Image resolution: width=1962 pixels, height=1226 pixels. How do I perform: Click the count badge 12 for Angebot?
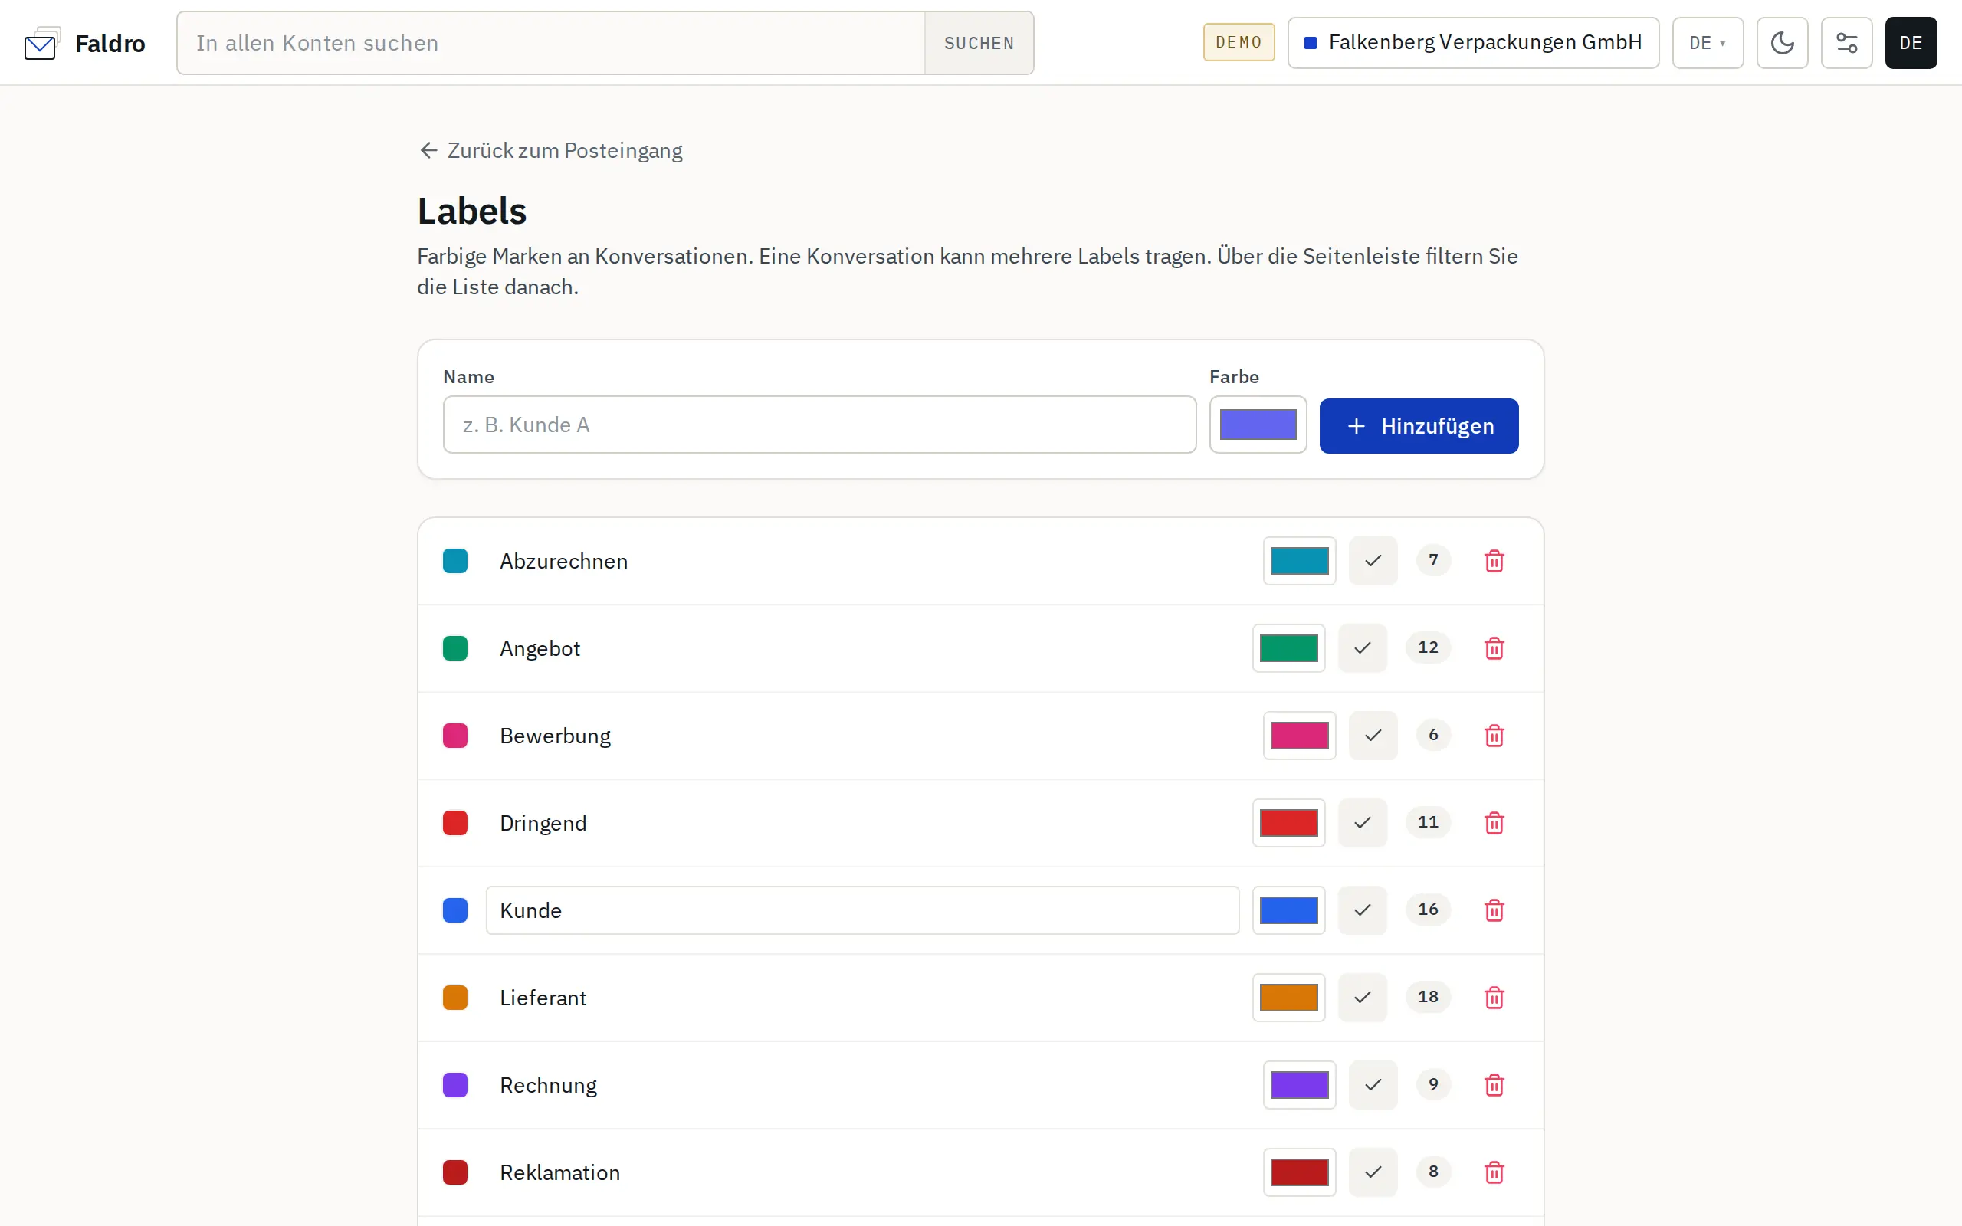pyautogui.click(x=1428, y=647)
